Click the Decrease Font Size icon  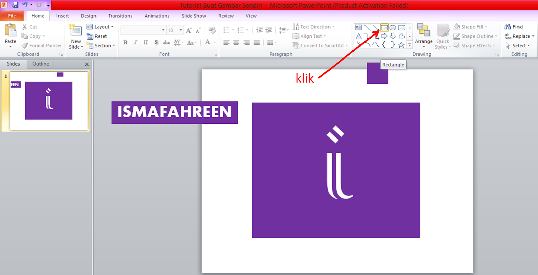pos(198,30)
